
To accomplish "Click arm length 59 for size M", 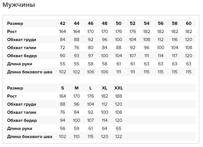I will [77, 129].
